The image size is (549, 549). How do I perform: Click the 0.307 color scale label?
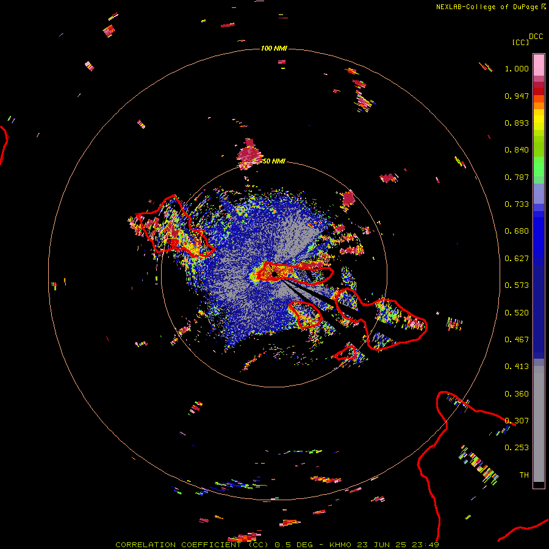coord(517,421)
